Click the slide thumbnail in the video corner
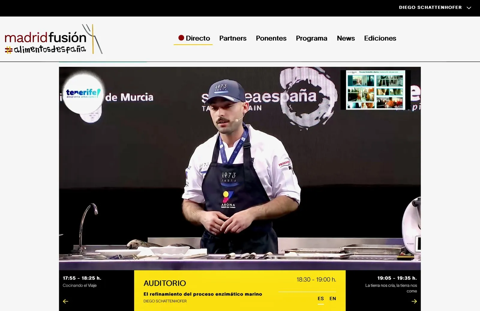 tap(375, 90)
